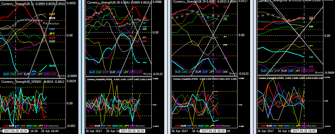Select NZD button in Currency_Strength28 29 chart
335x134 pixels.
click(x=219, y=72)
